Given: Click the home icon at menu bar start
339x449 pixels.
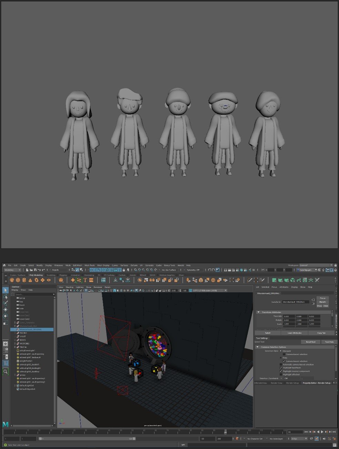Looking at the screenshot, I should click(4, 265).
